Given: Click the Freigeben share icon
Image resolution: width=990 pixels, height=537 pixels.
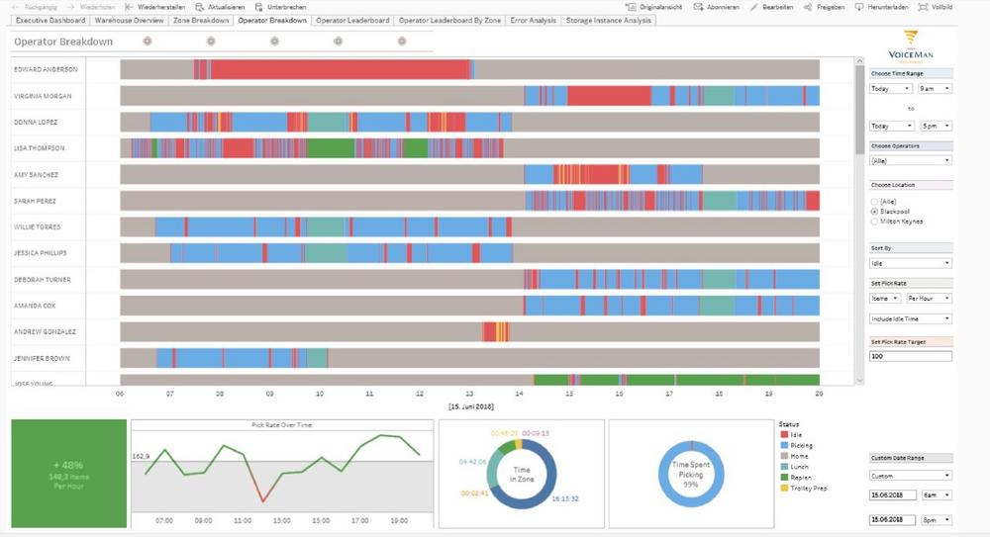Looking at the screenshot, I should click(809, 7).
